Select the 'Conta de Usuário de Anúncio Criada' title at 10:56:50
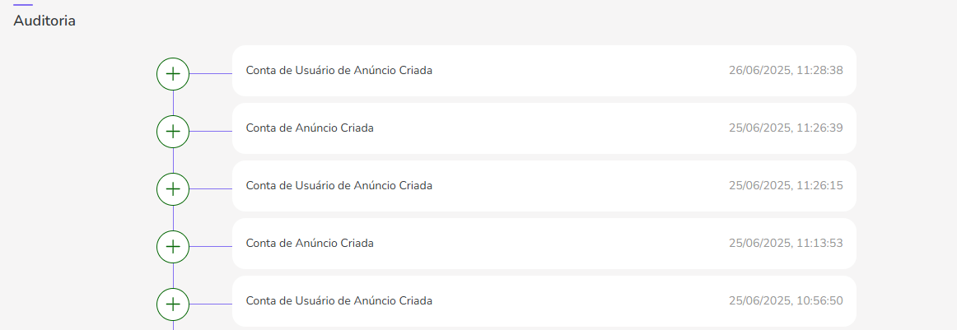Viewport: 957px width, 330px height. 338,301
